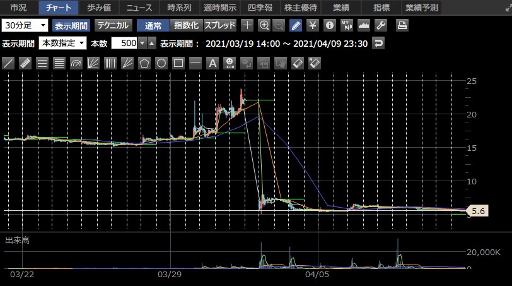Viewport: 512px width, 286px height.
Task: Show the information icon panel
Action: (x=330, y=25)
